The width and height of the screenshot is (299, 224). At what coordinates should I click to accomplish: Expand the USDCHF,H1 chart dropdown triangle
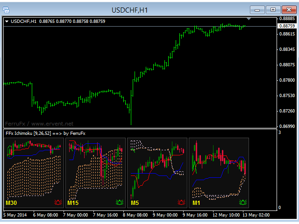[x=7, y=21]
